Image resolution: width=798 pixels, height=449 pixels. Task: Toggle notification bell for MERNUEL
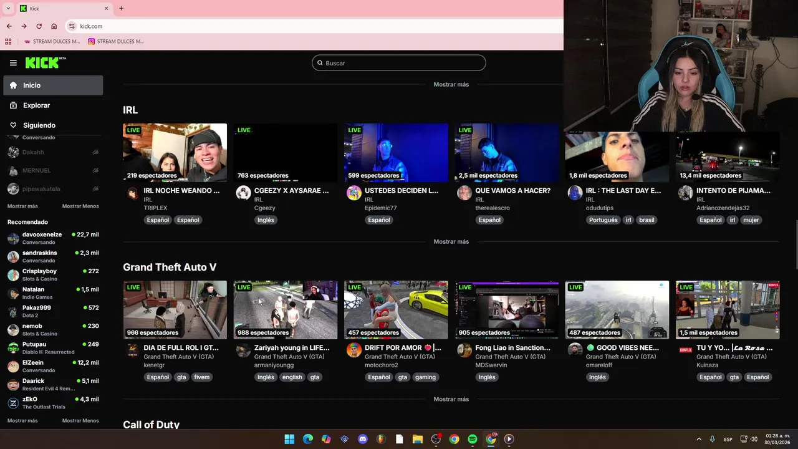tap(95, 170)
